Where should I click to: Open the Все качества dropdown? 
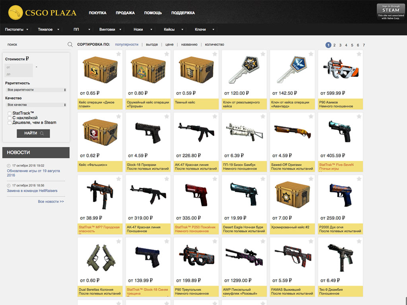point(36,105)
